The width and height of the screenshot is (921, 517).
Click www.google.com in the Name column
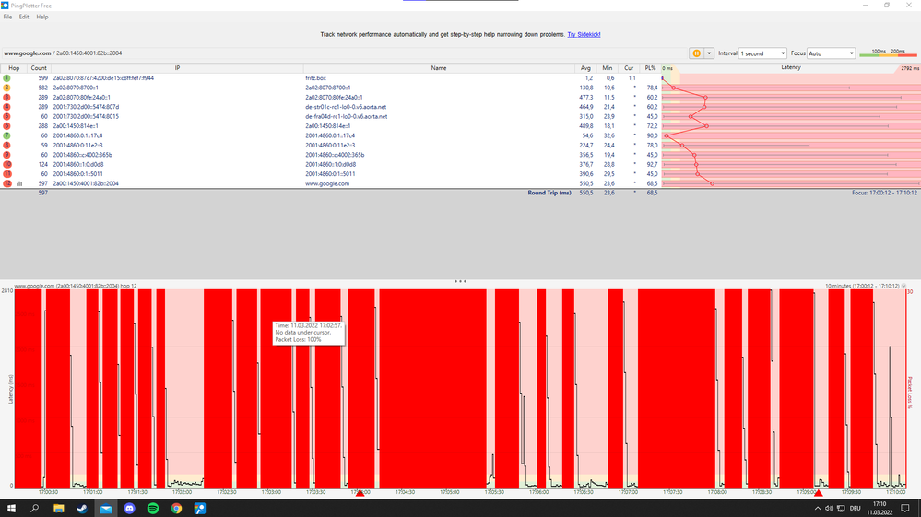tap(327, 183)
